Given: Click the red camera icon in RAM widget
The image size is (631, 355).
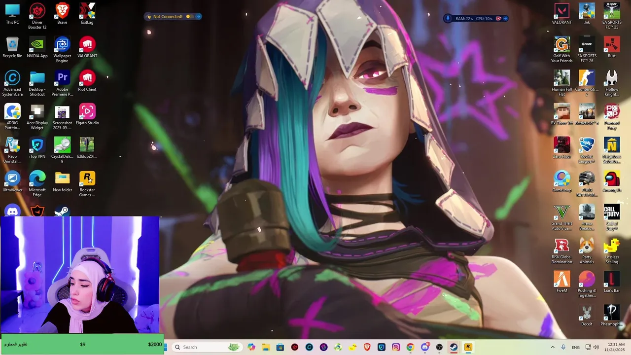Looking at the screenshot, I should (498, 19).
